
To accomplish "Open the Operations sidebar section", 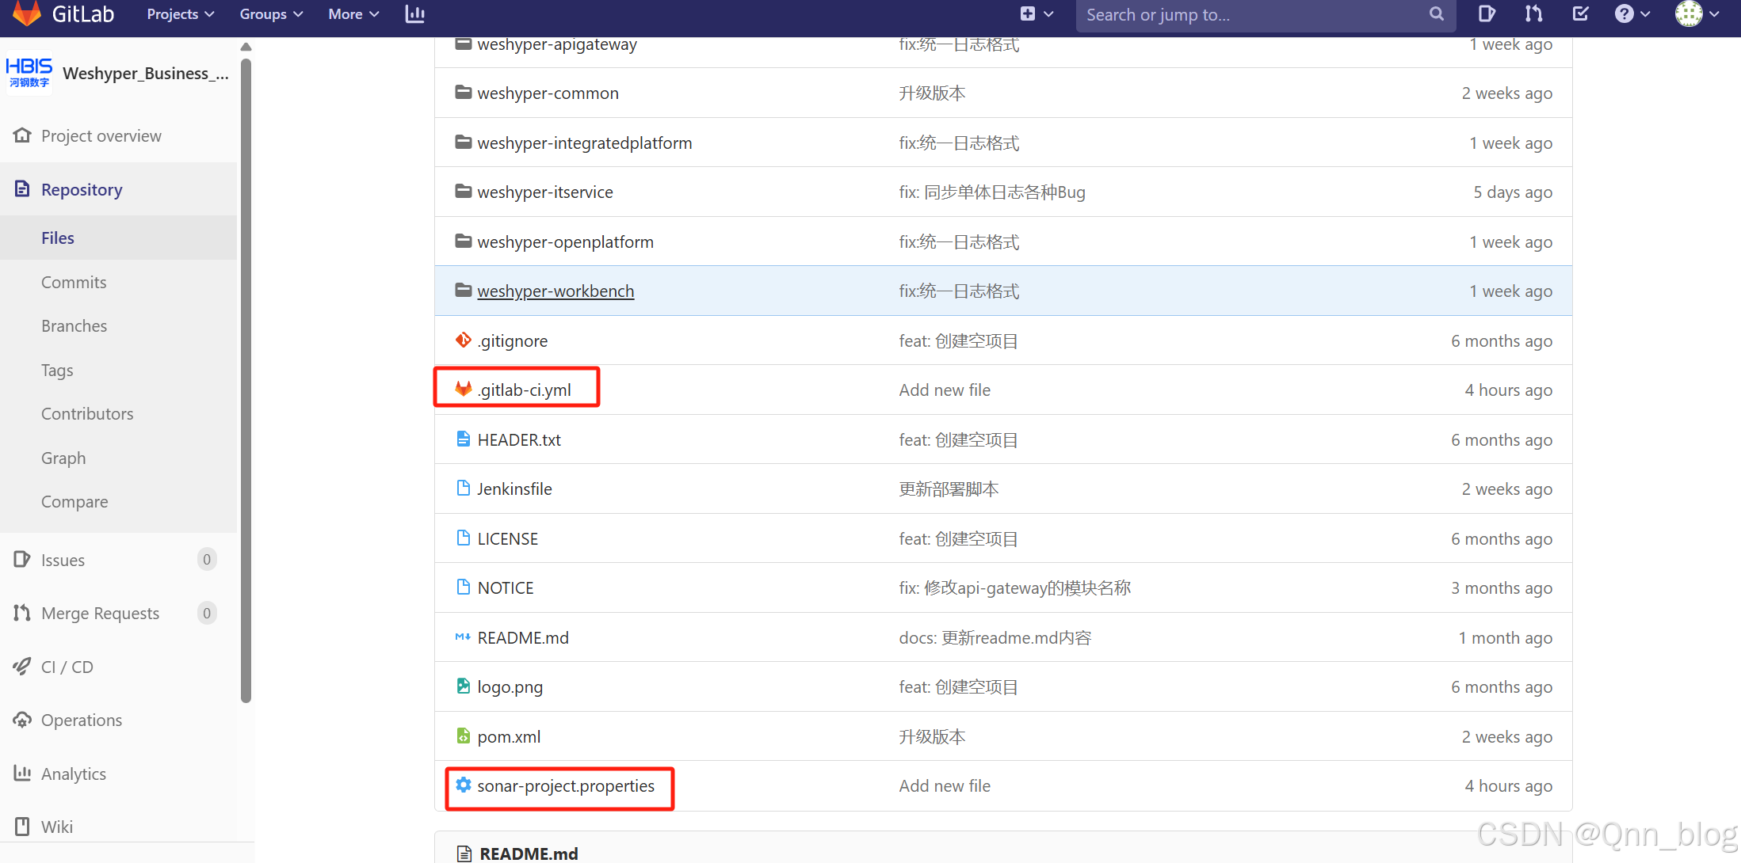I will 81,720.
